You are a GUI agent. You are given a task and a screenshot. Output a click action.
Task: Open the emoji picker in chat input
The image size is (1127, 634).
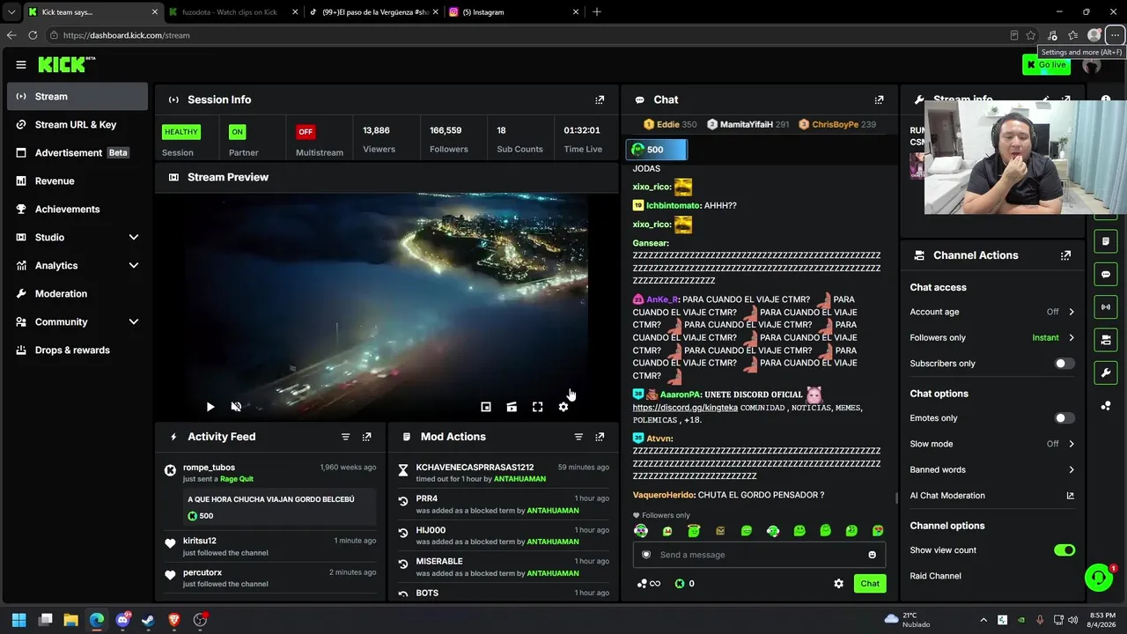pos(873,555)
